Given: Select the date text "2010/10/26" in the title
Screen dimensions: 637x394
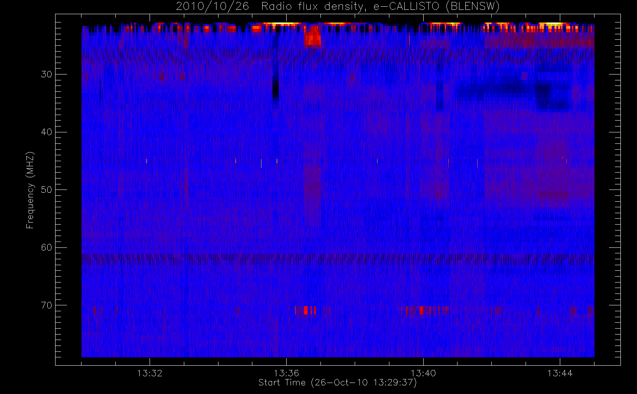Looking at the screenshot, I should (x=213, y=7).
